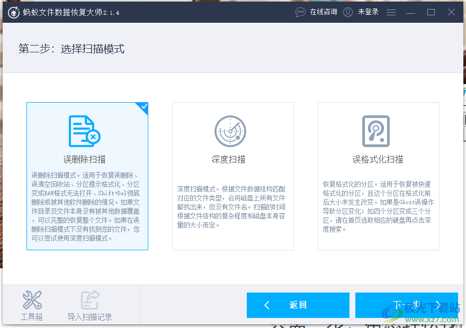Click the 返回 back button

pyautogui.click(x=298, y=305)
